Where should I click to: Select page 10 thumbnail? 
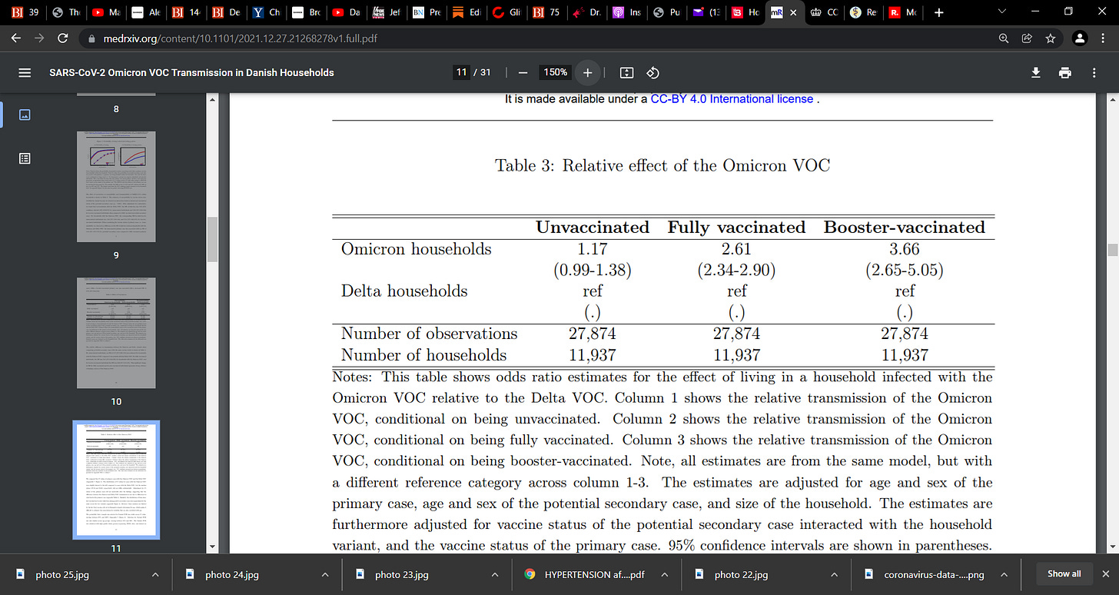click(x=116, y=331)
